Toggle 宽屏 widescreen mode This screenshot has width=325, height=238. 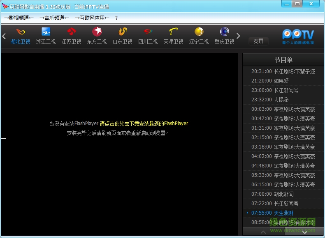tap(258, 41)
